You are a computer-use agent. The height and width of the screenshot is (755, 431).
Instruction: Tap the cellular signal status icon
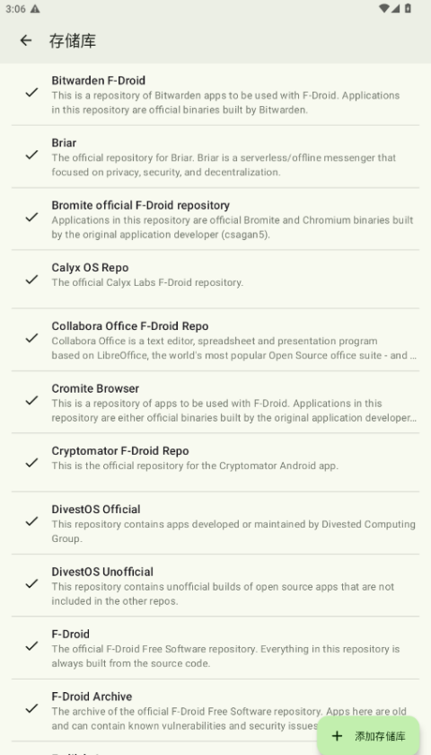[395, 9]
